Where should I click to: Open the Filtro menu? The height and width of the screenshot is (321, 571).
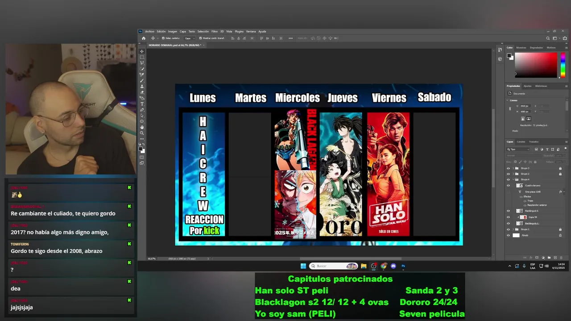point(215,32)
